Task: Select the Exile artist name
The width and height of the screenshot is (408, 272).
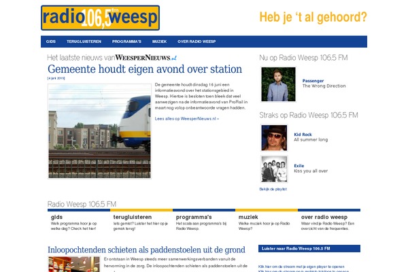Action: pyautogui.click(x=299, y=166)
